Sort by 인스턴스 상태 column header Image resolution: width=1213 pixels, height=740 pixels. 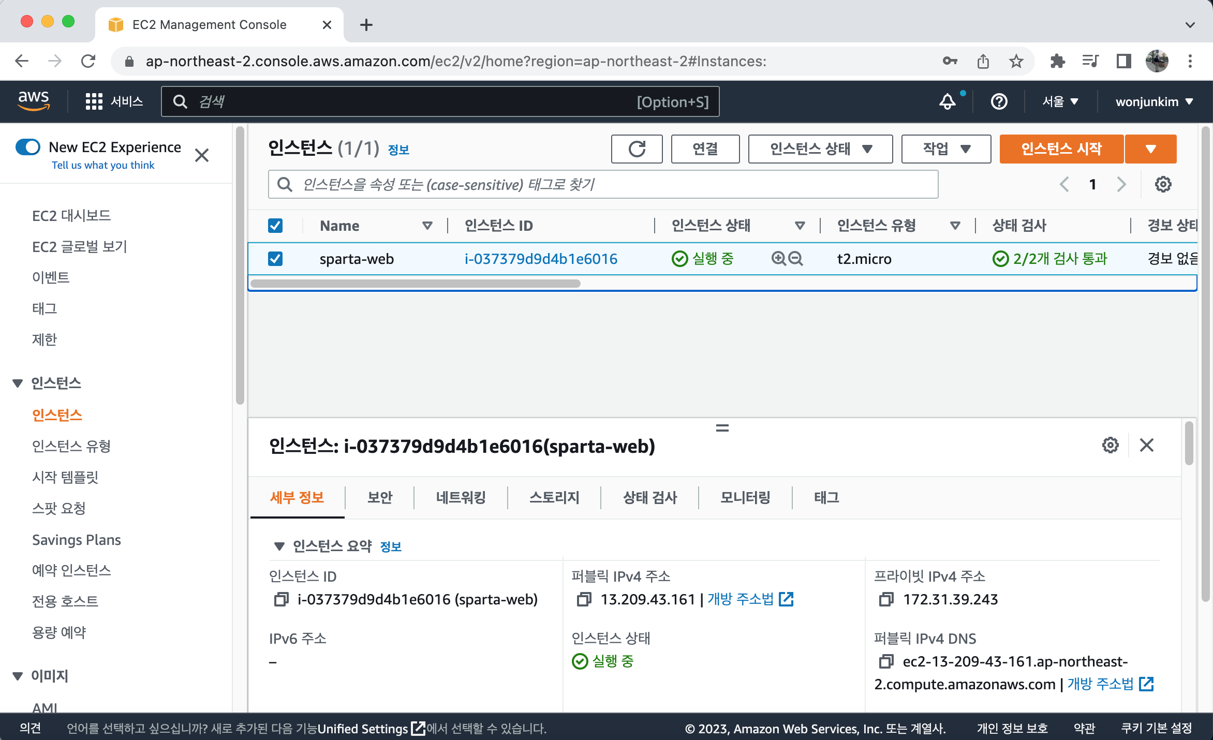(x=800, y=226)
